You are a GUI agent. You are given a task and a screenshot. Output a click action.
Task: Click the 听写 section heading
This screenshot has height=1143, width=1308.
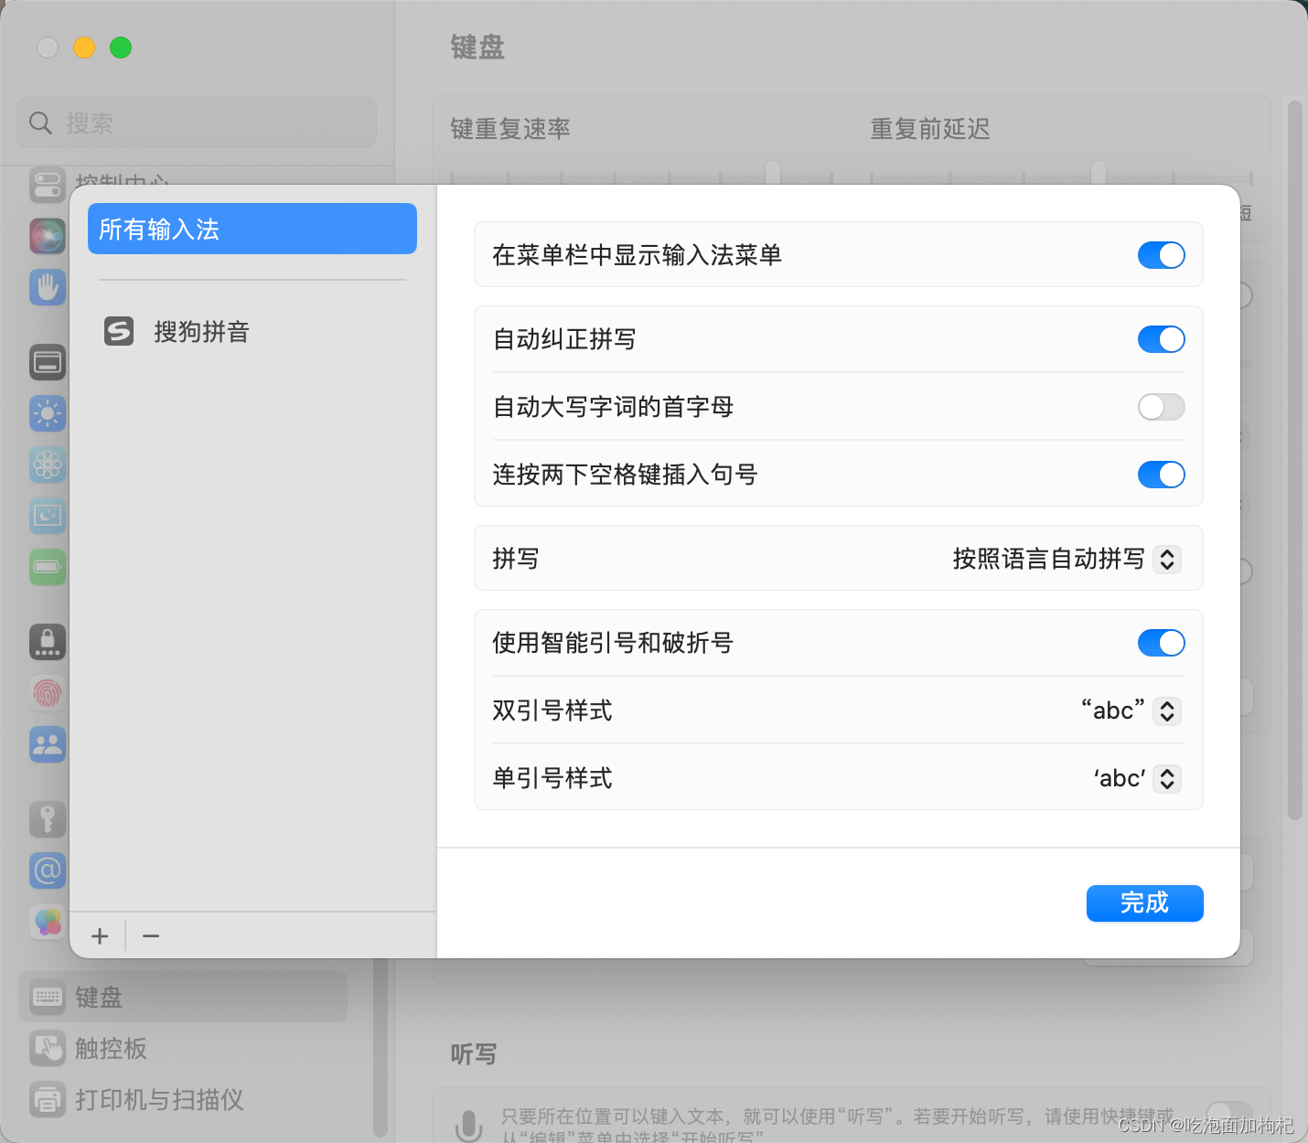coord(474,1054)
